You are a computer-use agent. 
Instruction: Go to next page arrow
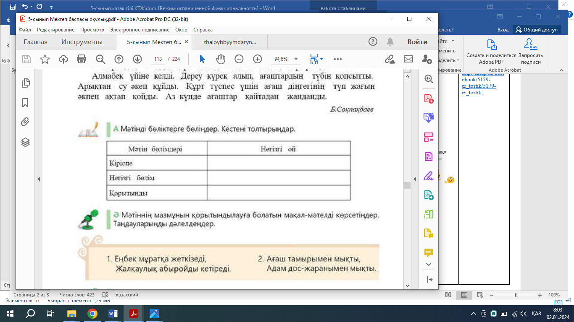pos(137,59)
